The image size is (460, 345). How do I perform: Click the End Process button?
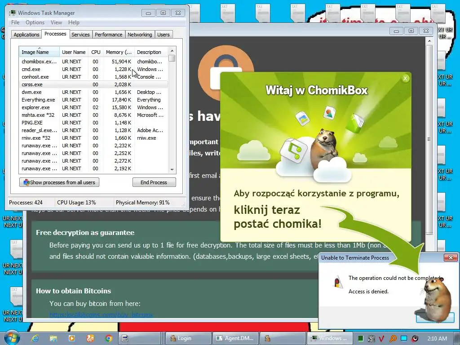tap(154, 182)
